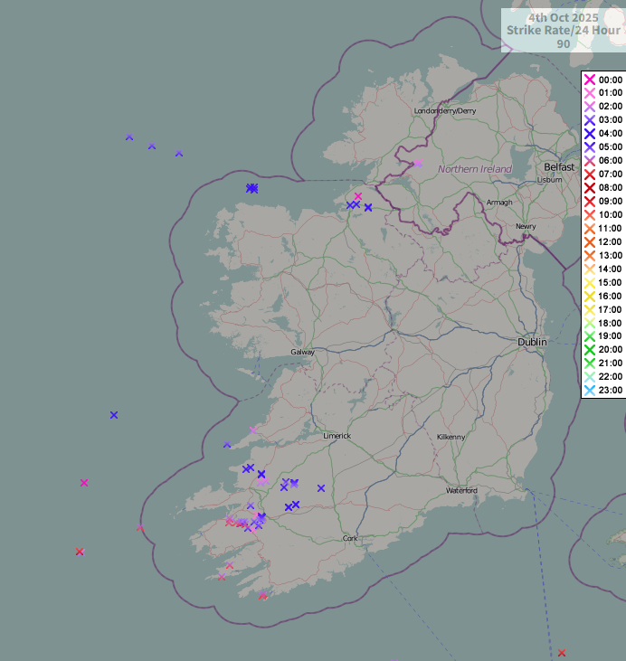Select the 20:00 legend cross marker

[590, 349]
